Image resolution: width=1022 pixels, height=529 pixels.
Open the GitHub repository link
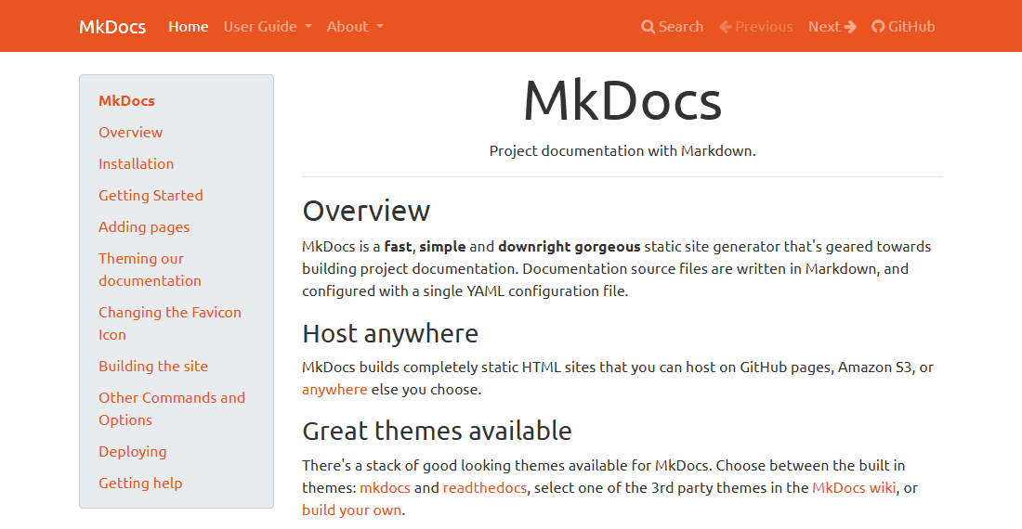[x=903, y=27]
